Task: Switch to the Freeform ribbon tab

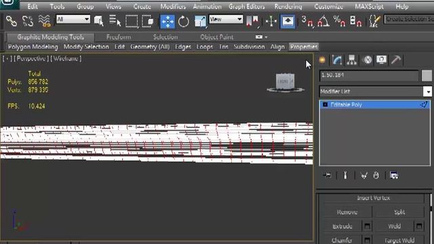Action: click(119, 37)
